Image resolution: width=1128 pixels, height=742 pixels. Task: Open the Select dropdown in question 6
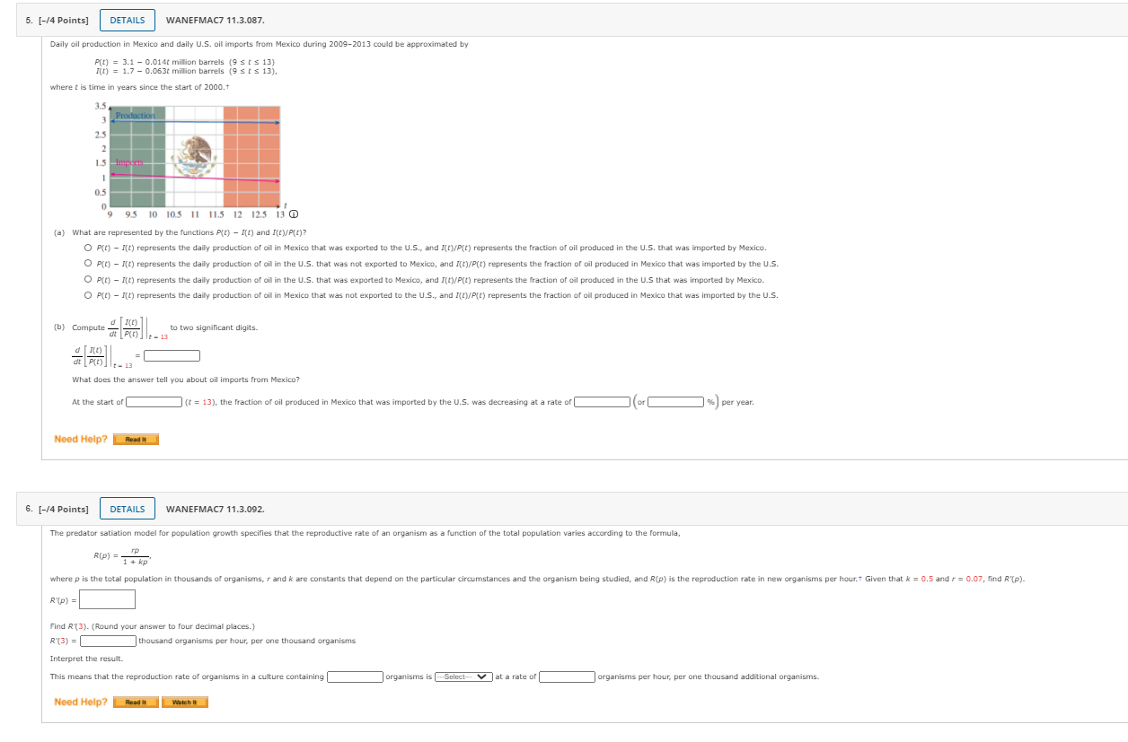[x=463, y=677]
